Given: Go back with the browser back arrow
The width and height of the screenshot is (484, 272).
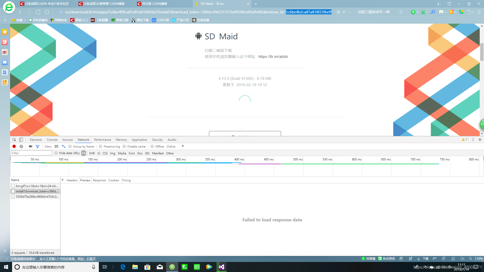Looking at the screenshot, I should [20, 12].
